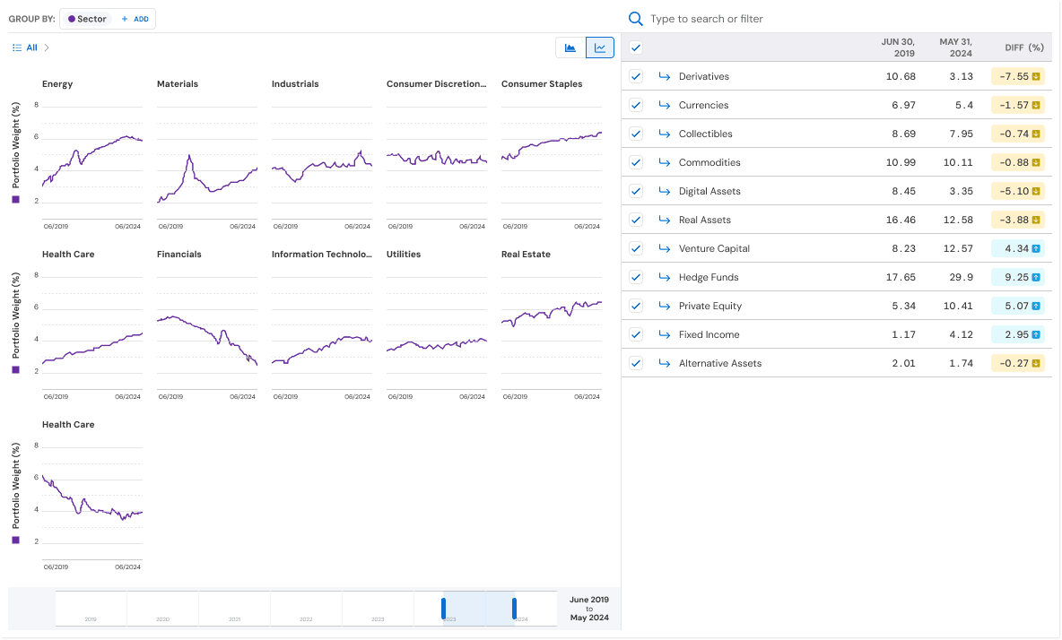Image resolution: width=1062 pixels, height=640 pixels.
Task: Uncheck the Currencies checkbox
Action: (635, 105)
